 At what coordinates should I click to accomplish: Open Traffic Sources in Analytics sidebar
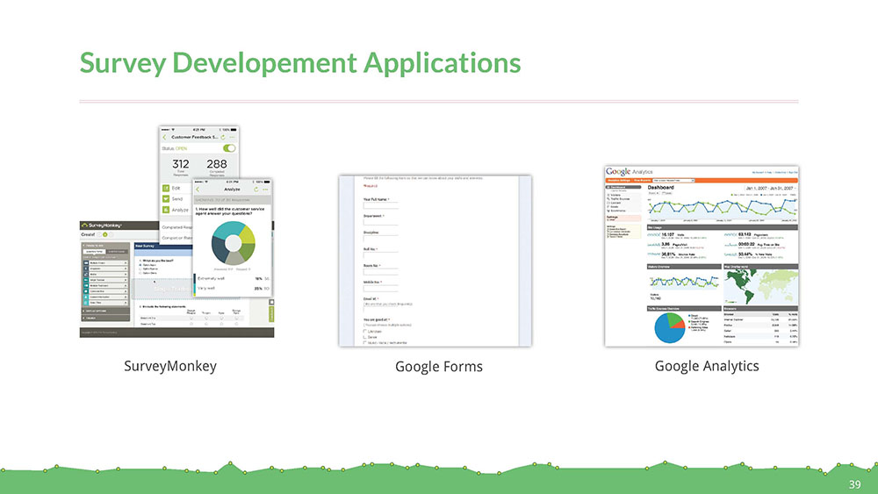tap(619, 198)
